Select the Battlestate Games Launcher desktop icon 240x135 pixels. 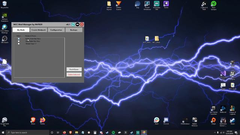pos(223,122)
